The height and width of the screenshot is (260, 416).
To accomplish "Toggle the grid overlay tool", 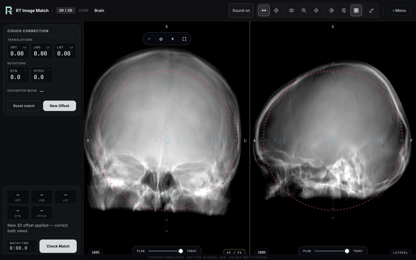I will [356, 10].
